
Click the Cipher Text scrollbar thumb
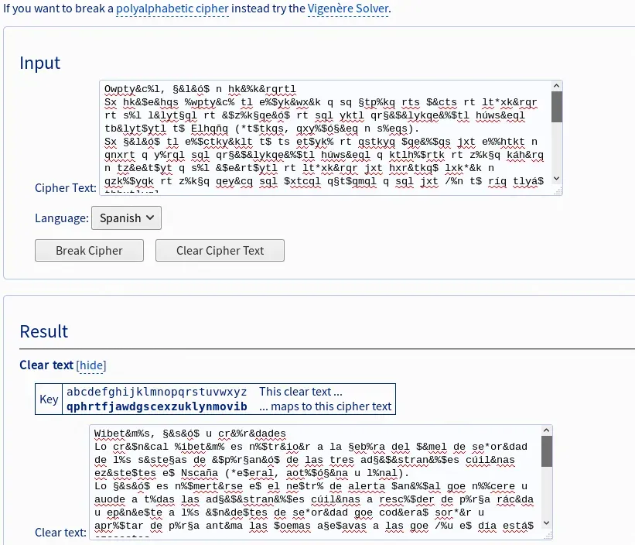[x=557, y=107]
